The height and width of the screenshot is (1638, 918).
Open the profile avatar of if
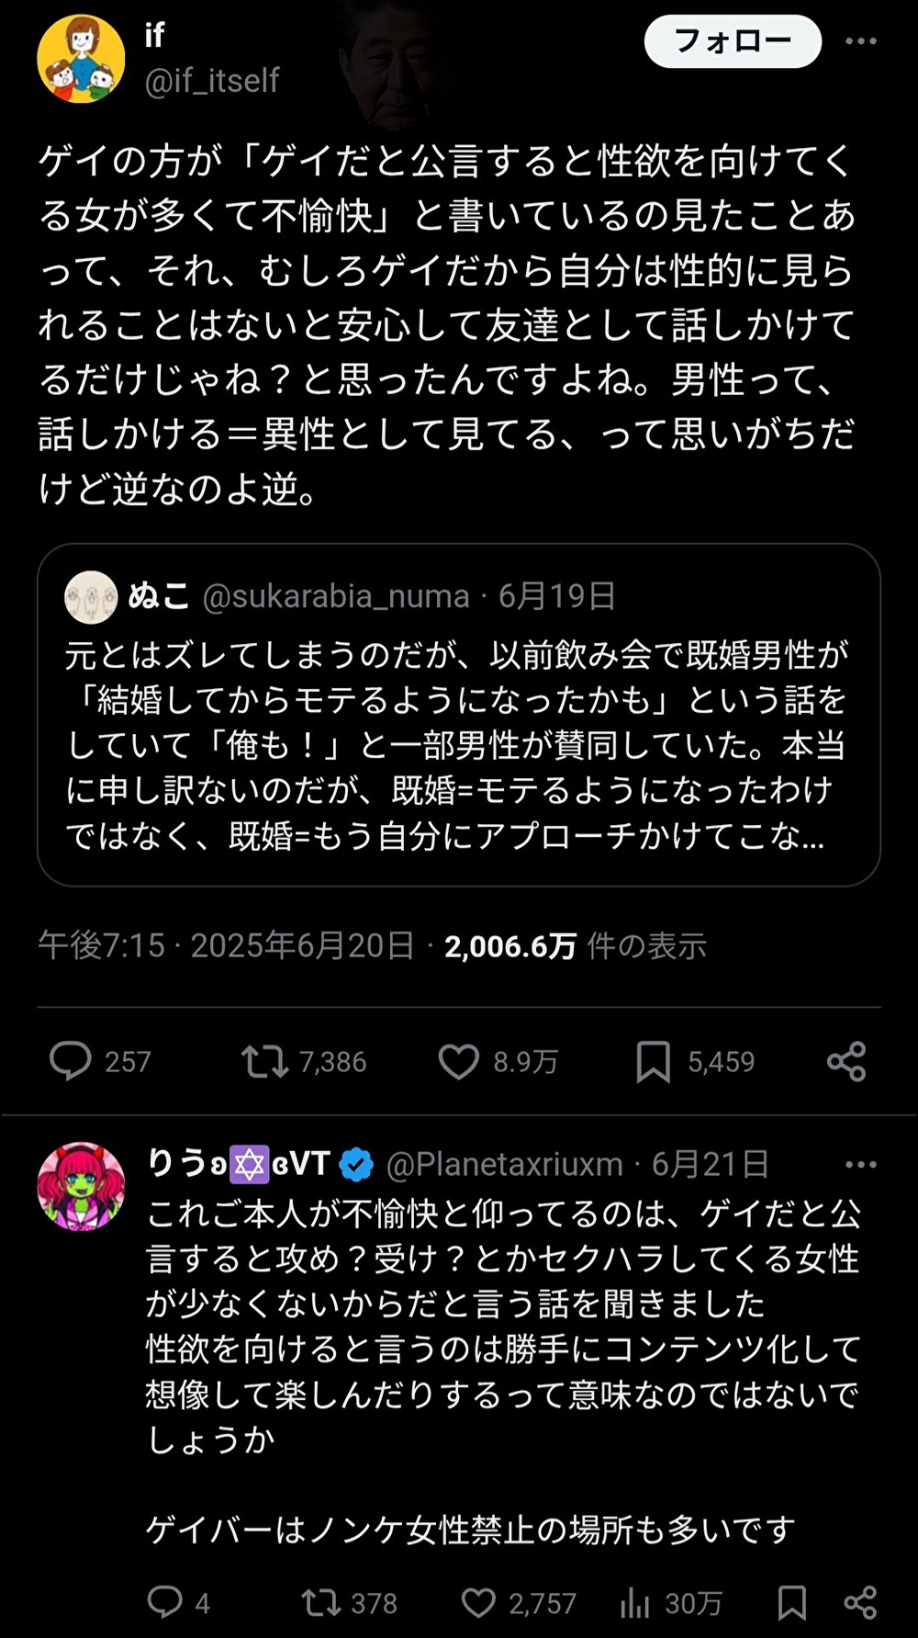81,59
